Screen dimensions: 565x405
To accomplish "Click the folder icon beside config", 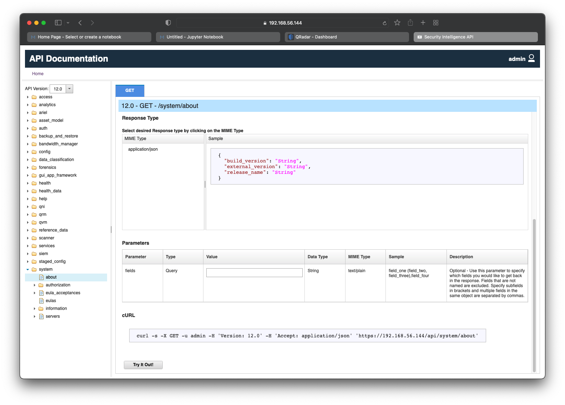I will point(34,152).
